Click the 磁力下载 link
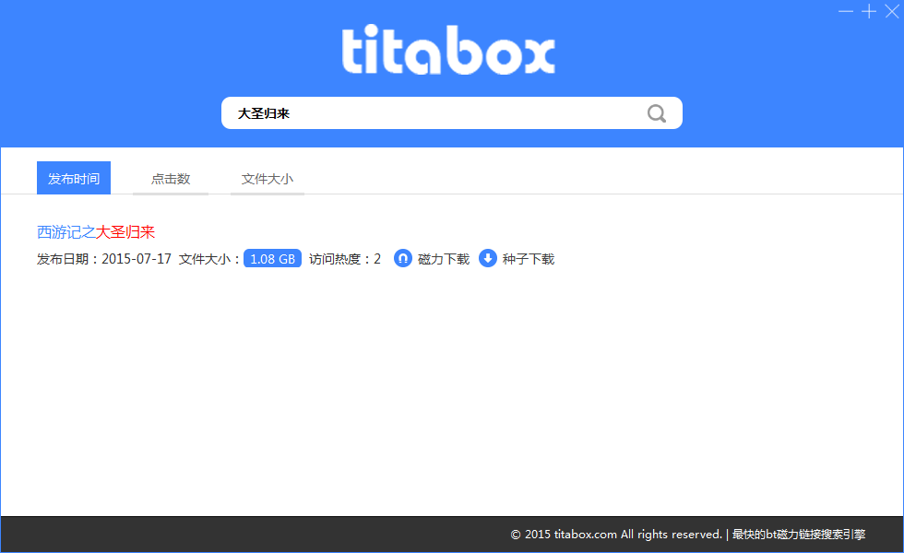The width and height of the screenshot is (904, 553). click(x=444, y=259)
